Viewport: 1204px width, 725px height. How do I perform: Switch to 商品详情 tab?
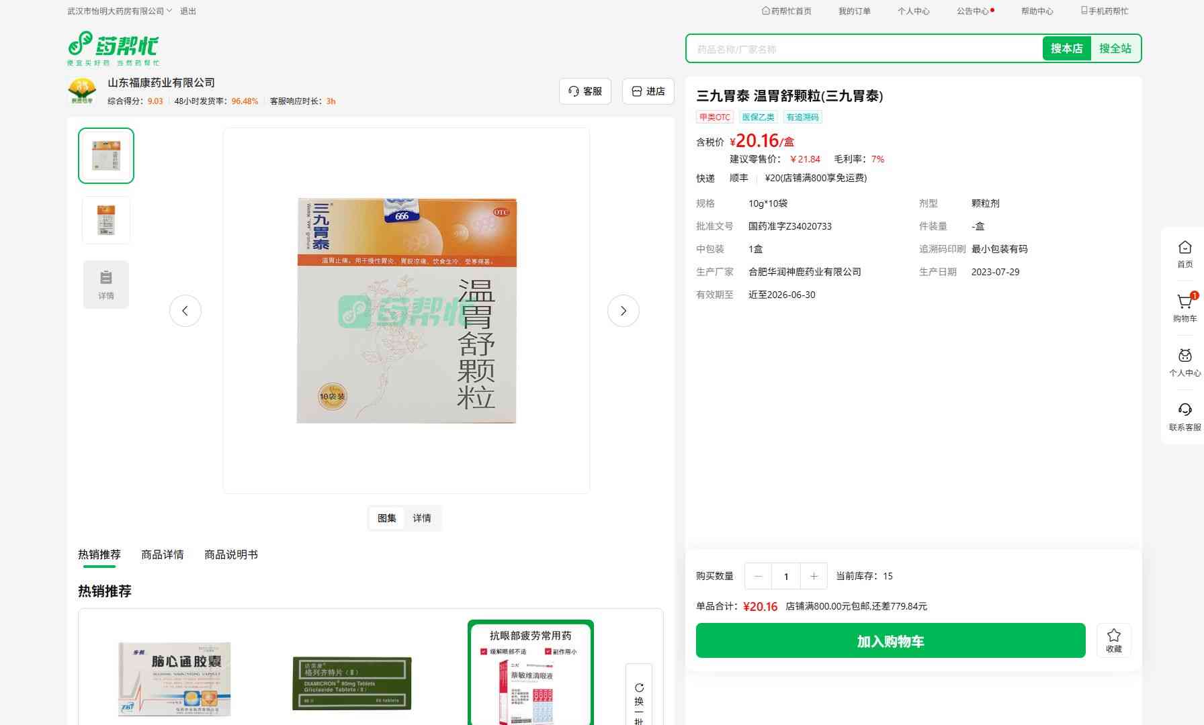[162, 554]
